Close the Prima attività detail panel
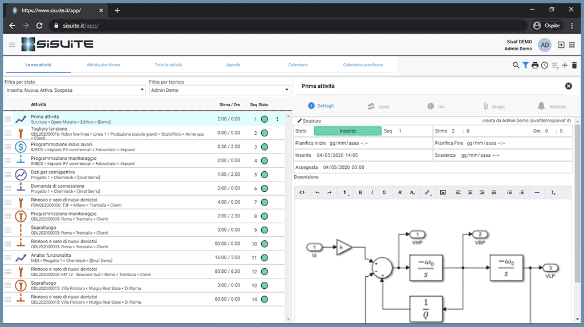The image size is (584, 327). (x=569, y=86)
